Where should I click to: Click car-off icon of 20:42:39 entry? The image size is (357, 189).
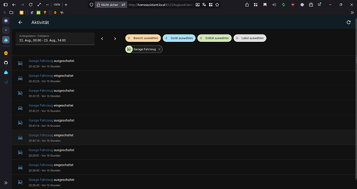(x=20, y=64)
